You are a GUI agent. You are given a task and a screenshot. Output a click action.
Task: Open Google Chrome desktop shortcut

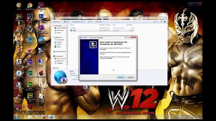point(30,6)
